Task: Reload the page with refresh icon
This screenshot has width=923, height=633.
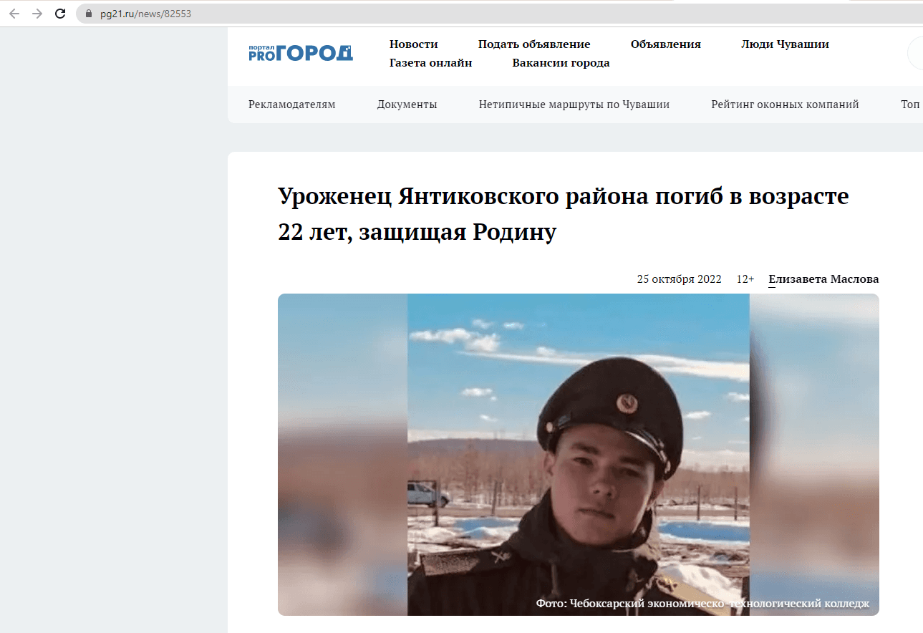Action: [60, 14]
